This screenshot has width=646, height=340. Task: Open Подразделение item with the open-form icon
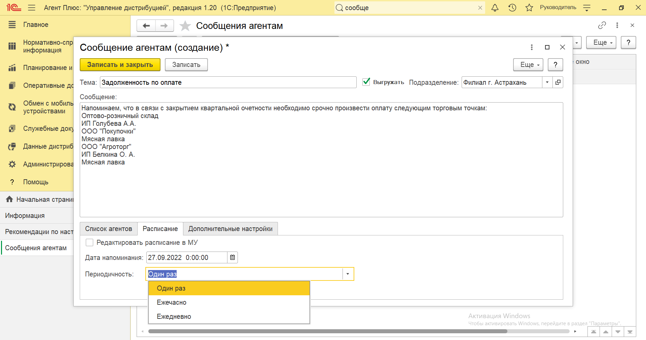pos(558,82)
